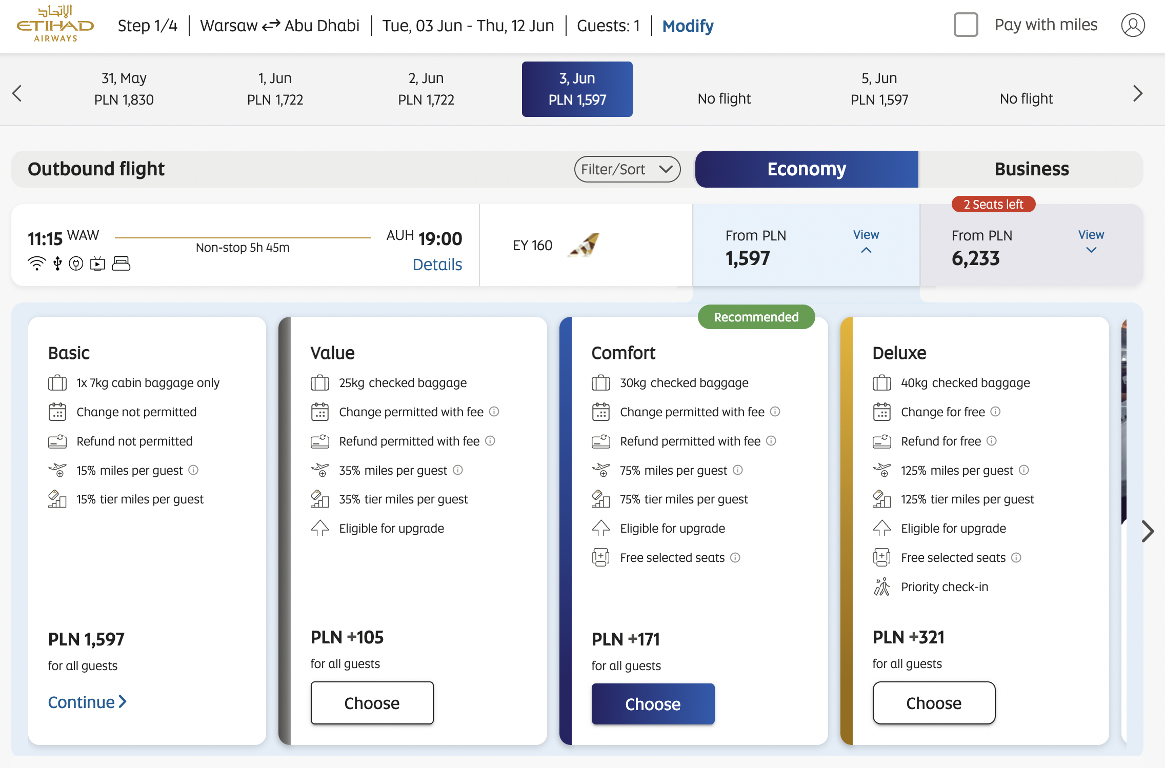Viewport: 1165px width, 768px height.
Task: Click the seat amenity icon
Action: [121, 264]
